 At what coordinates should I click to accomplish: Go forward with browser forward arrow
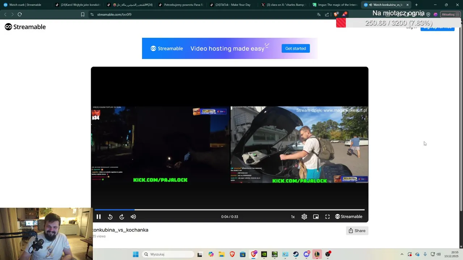coord(12,14)
